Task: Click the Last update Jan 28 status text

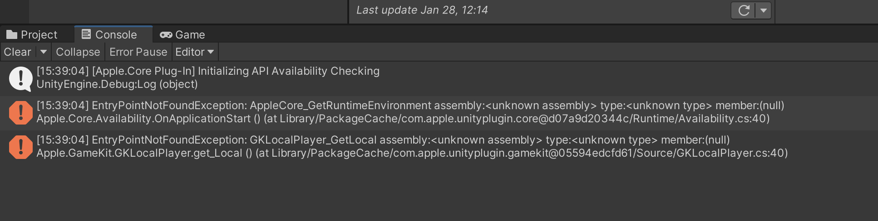Action: click(422, 10)
